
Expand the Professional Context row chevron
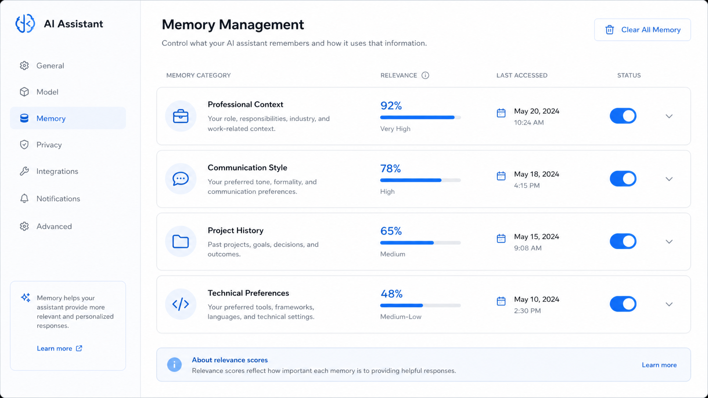tap(669, 116)
